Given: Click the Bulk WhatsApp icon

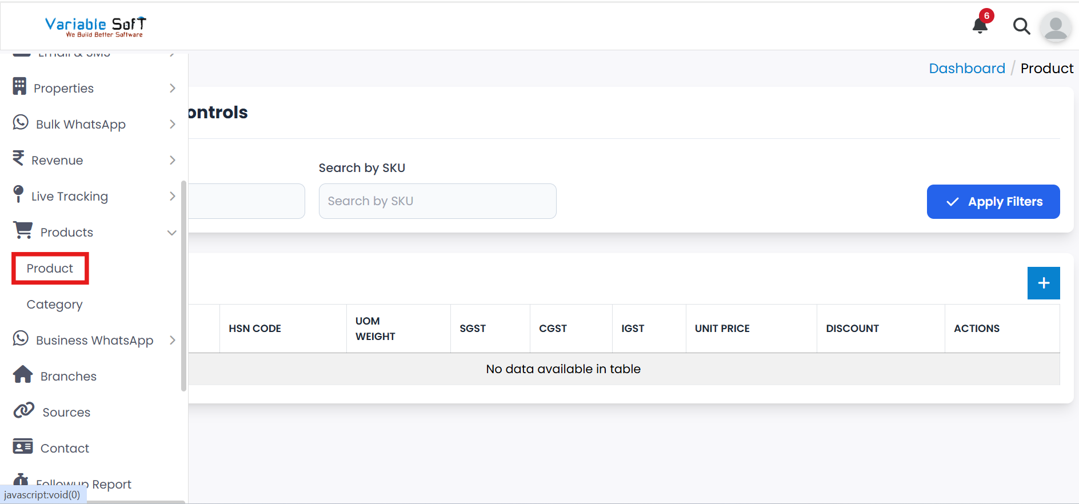Looking at the screenshot, I should [x=21, y=123].
